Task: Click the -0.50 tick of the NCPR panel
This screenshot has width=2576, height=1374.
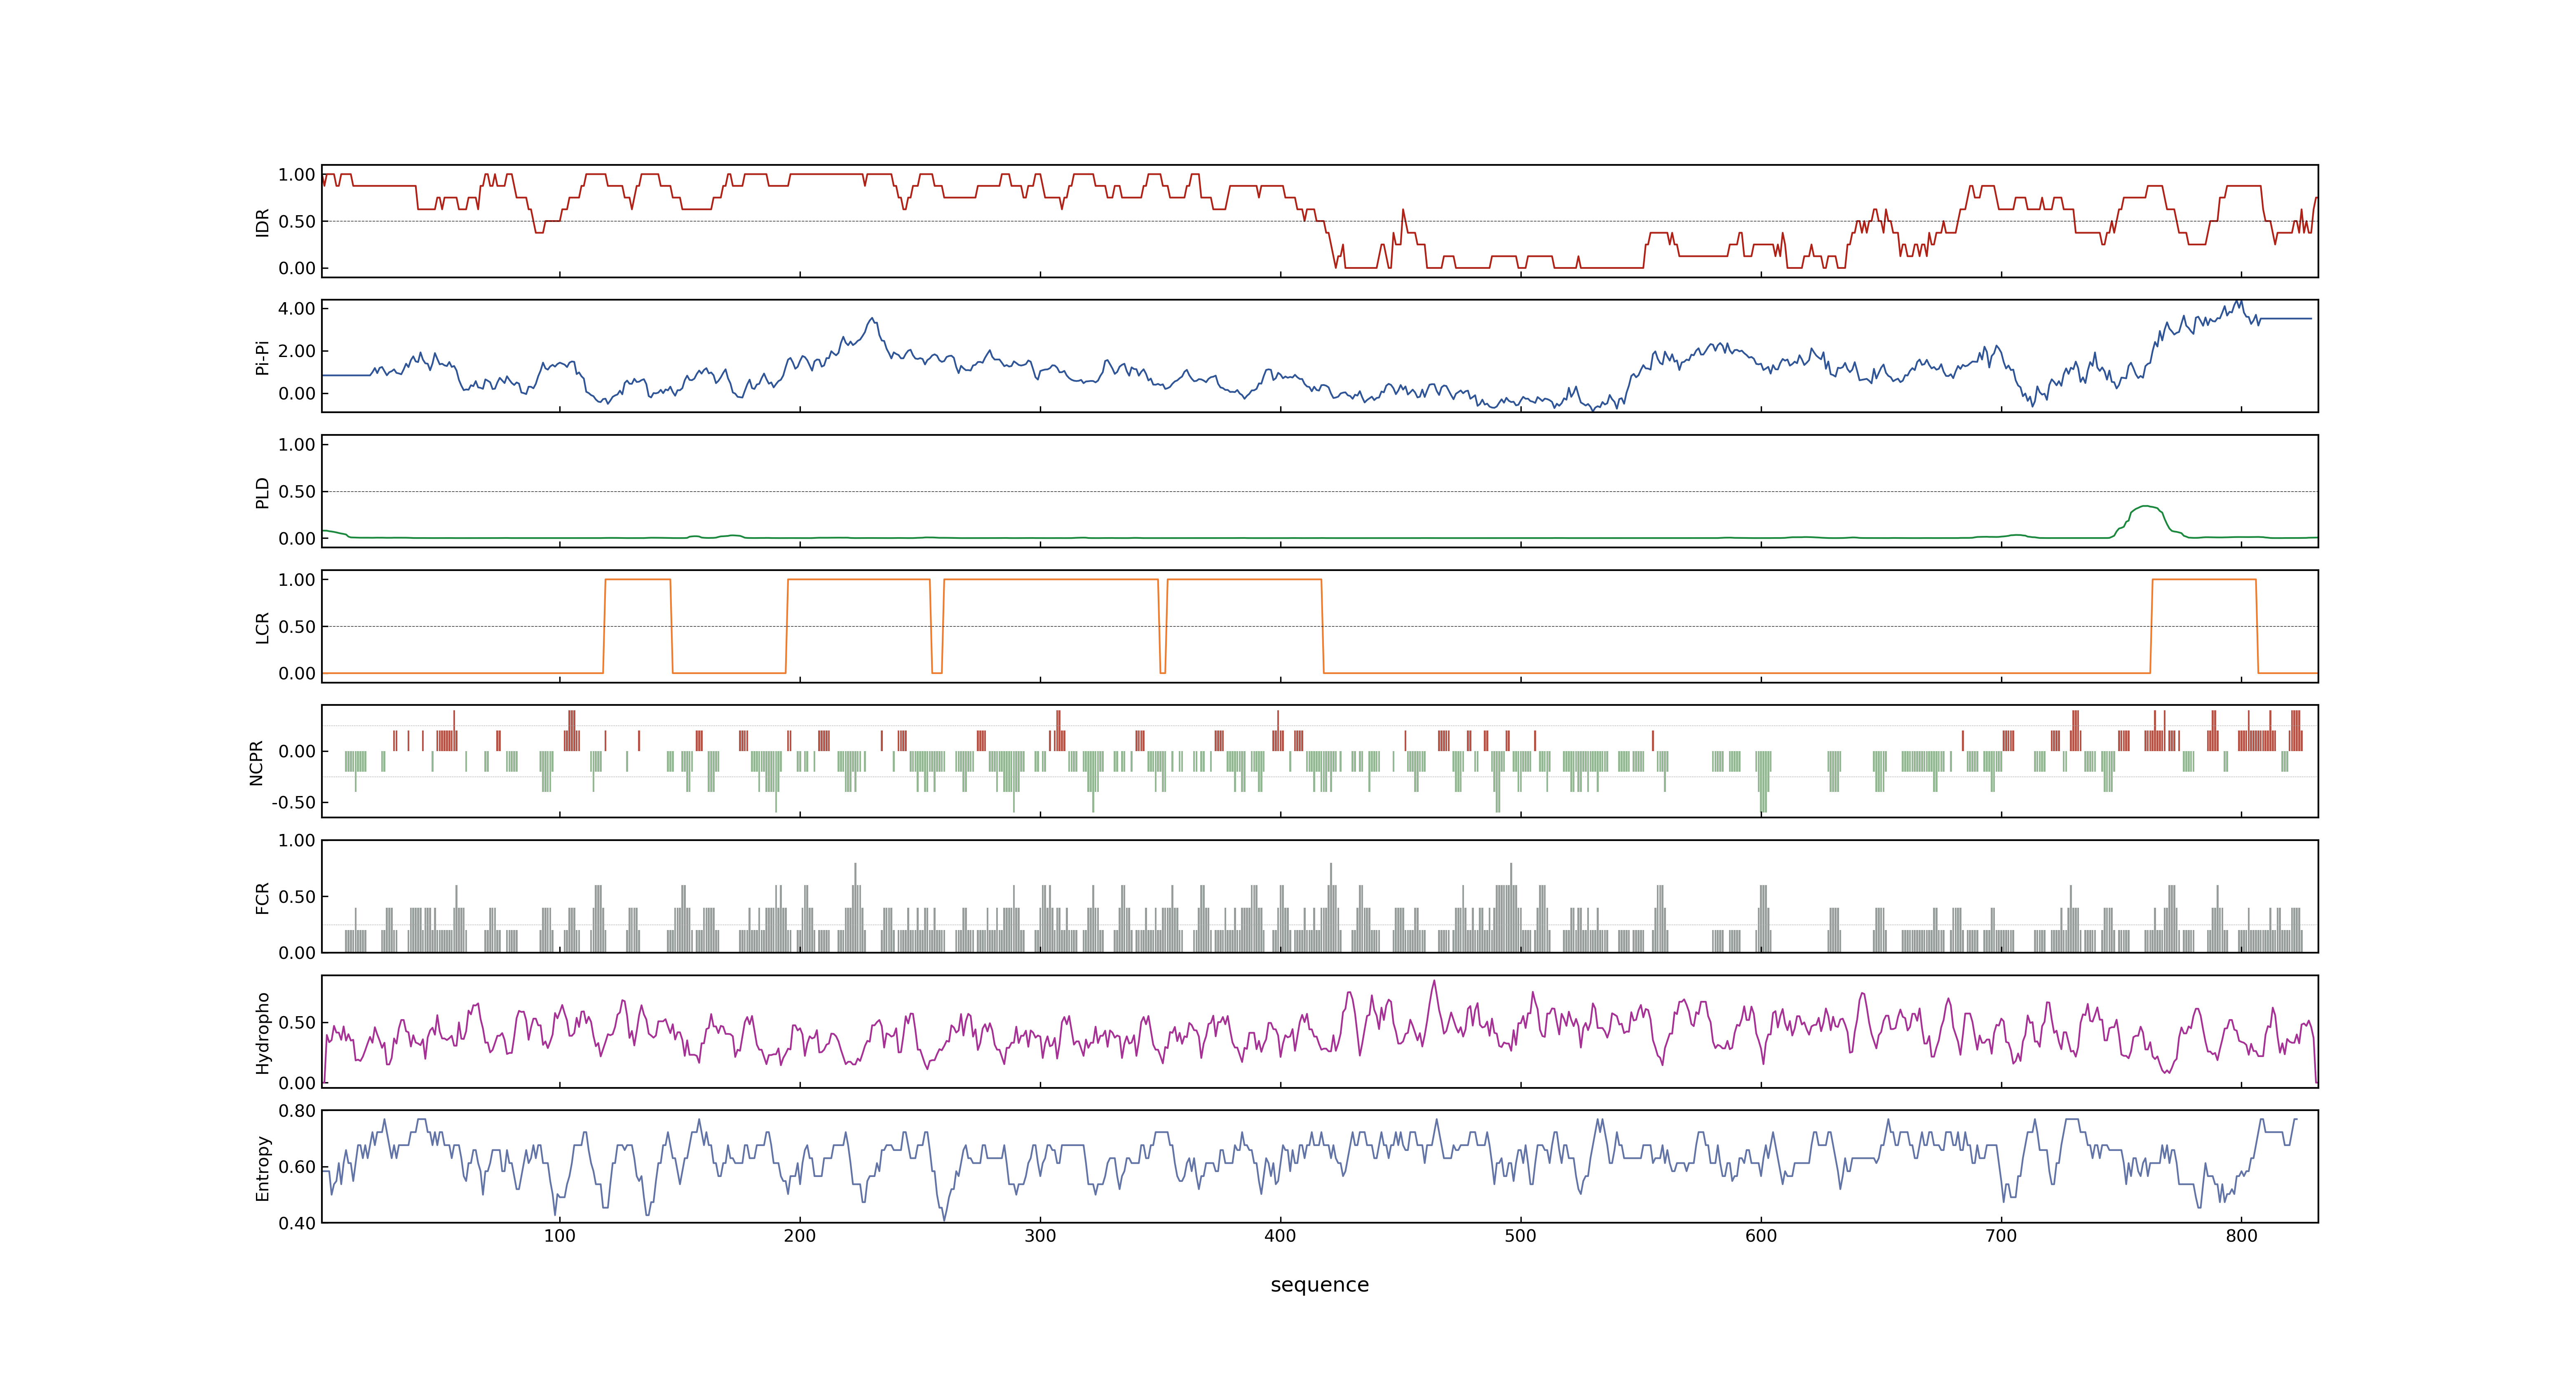Action: (294, 803)
